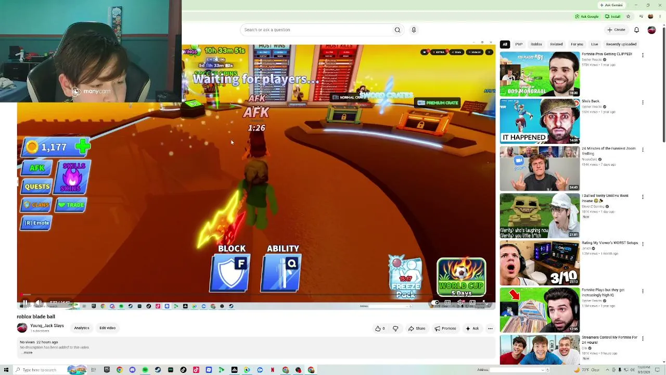
Task: Open the Funniest Zoom Trolling video thumbnail
Action: coord(540,168)
